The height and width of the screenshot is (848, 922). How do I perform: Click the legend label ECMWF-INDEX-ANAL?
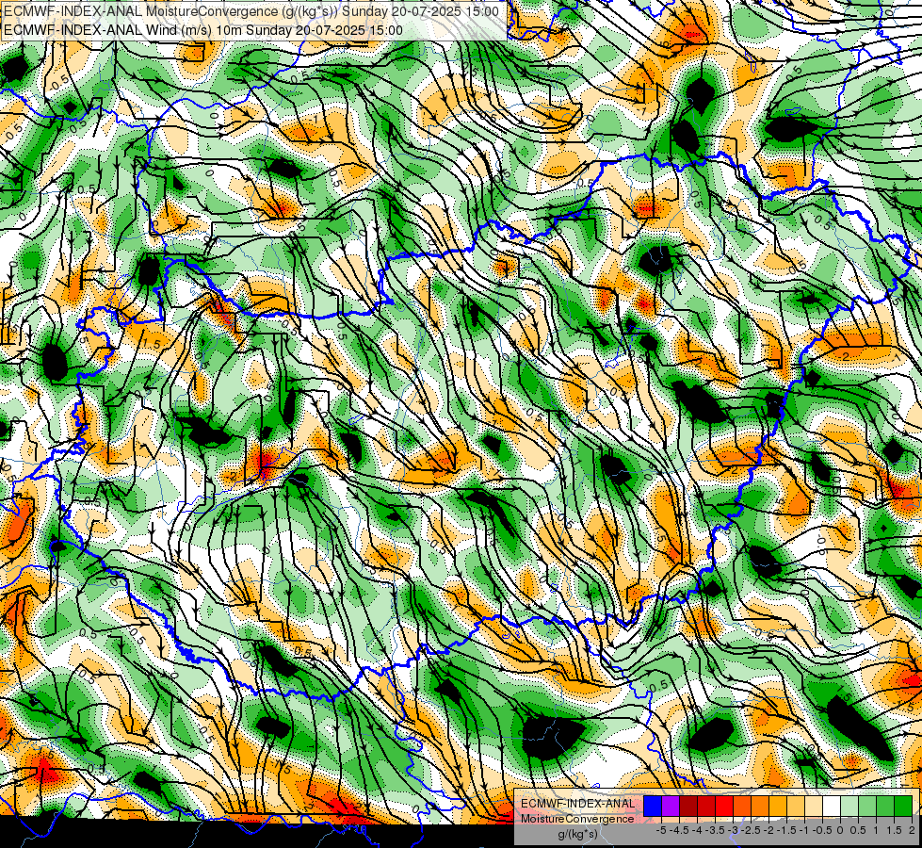(578, 804)
